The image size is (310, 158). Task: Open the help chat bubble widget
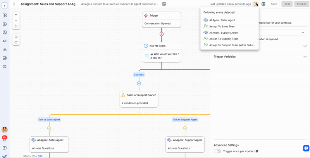pyautogui.click(x=306, y=148)
